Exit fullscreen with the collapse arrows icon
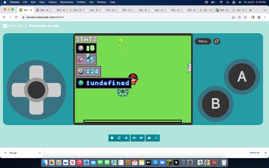 [156, 138]
